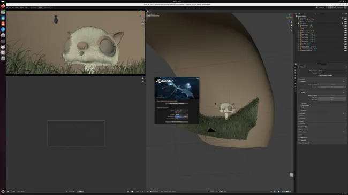Click Import Blender Preferences button in splash
Image resolution: width=348 pixels, height=195 pixels.
pyautogui.click(x=177, y=103)
